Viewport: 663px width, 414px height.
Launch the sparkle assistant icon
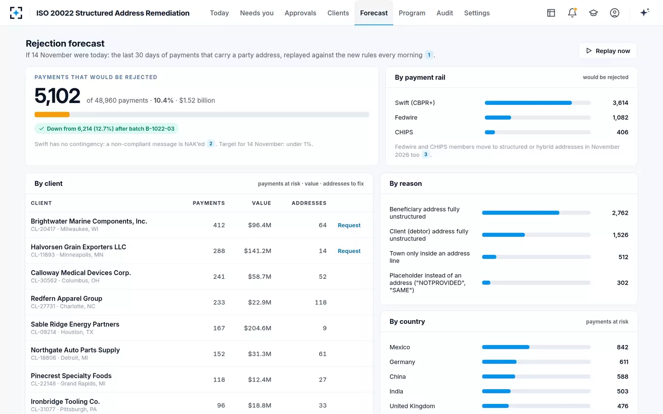[x=645, y=13]
